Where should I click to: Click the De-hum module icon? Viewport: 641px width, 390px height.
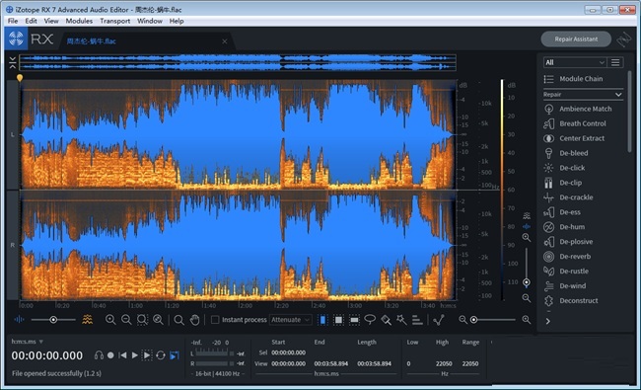(548, 227)
